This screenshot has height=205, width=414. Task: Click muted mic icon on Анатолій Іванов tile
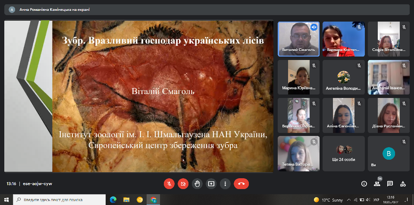[x=404, y=66]
